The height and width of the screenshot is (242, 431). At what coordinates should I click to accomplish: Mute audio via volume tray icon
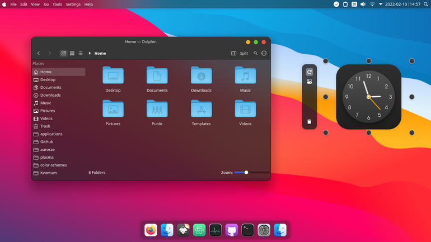pyautogui.click(x=363, y=4)
